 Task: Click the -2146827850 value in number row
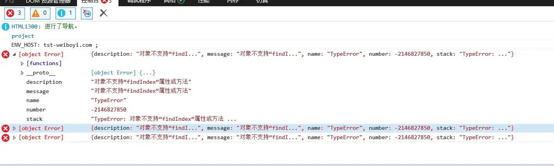coord(108,109)
